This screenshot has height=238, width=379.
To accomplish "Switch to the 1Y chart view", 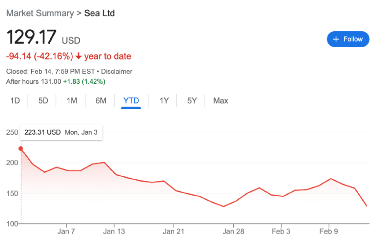I will [164, 100].
